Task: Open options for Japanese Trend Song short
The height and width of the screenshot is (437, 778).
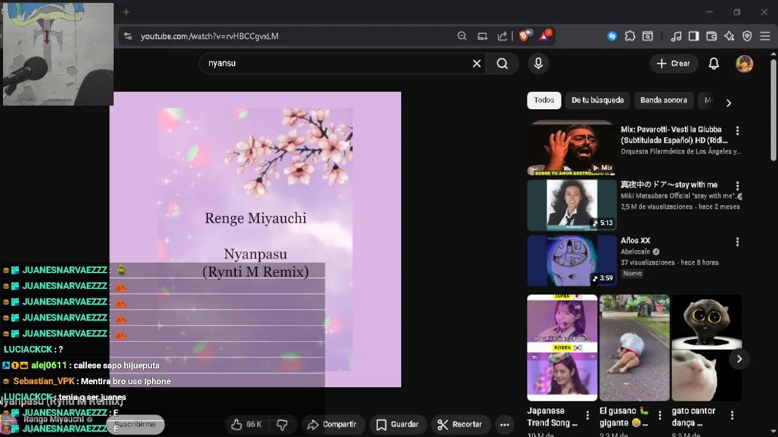Action: click(587, 416)
